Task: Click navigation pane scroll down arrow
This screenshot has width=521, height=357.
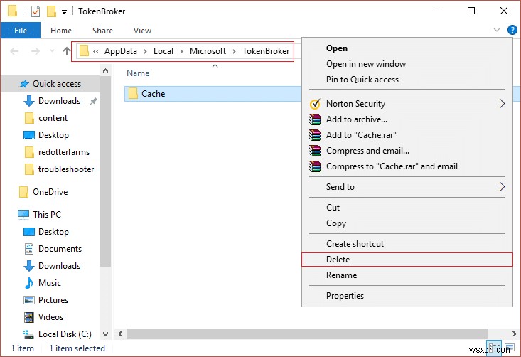Action: pos(106,334)
